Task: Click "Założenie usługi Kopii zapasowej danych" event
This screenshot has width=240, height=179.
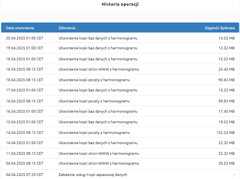Action: (x=93, y=174)
